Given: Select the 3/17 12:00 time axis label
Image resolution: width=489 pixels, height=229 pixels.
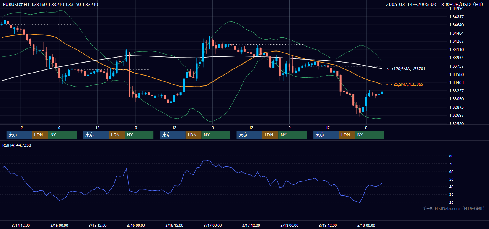Looking at the screenshot, I should tap(251, 225).
